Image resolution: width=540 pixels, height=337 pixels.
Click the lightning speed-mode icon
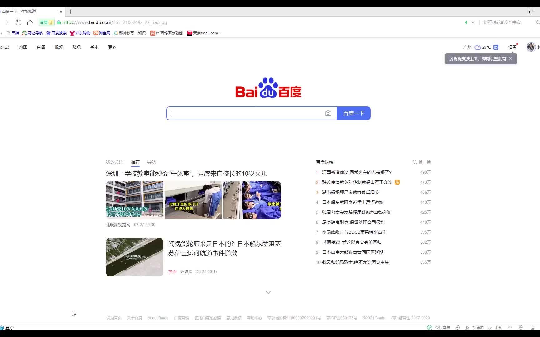(x=466, y=22)
